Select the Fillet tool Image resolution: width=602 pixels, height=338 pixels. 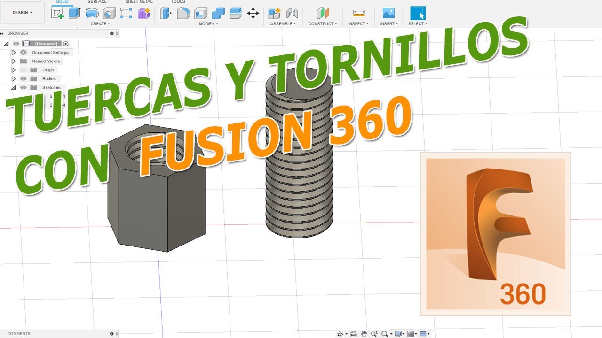click(183, 13)
